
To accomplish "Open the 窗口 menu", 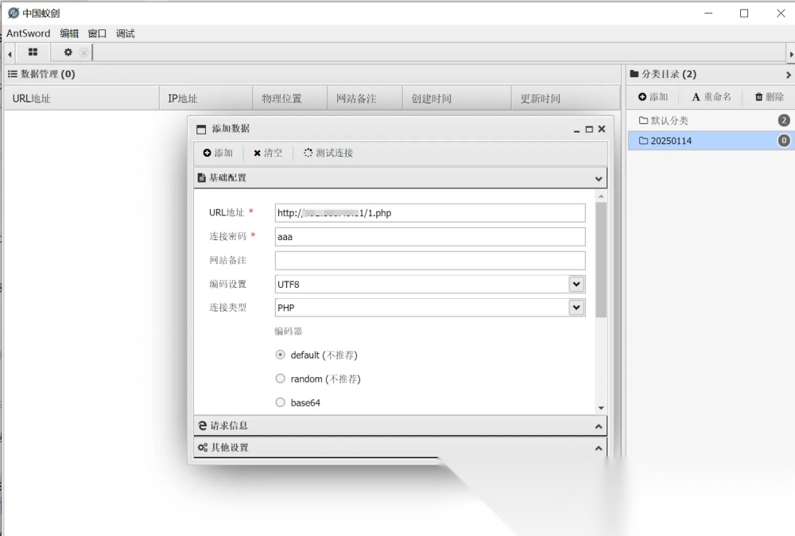I will pos(97,33).
